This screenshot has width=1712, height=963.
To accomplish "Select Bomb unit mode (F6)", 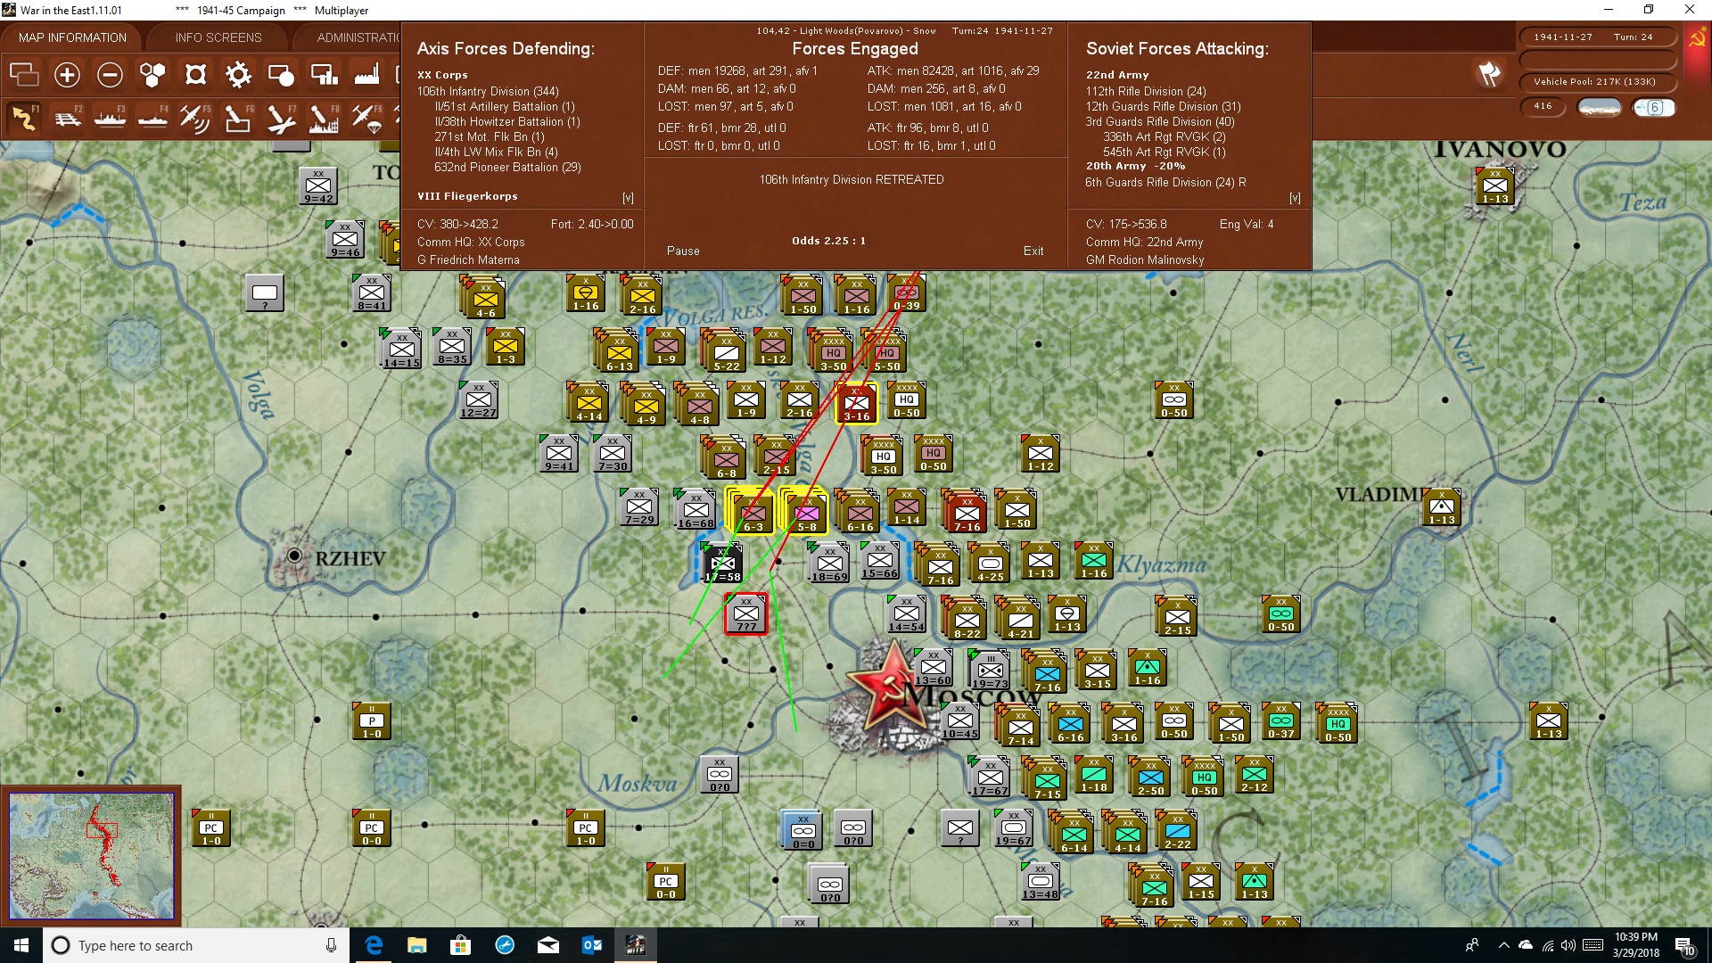I will [x=238, y=118].
